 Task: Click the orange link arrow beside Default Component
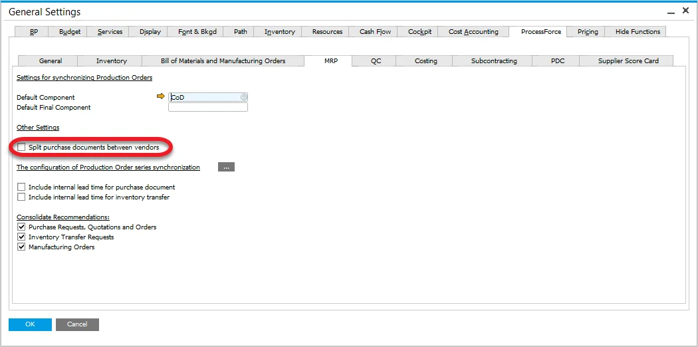point(160,97)
